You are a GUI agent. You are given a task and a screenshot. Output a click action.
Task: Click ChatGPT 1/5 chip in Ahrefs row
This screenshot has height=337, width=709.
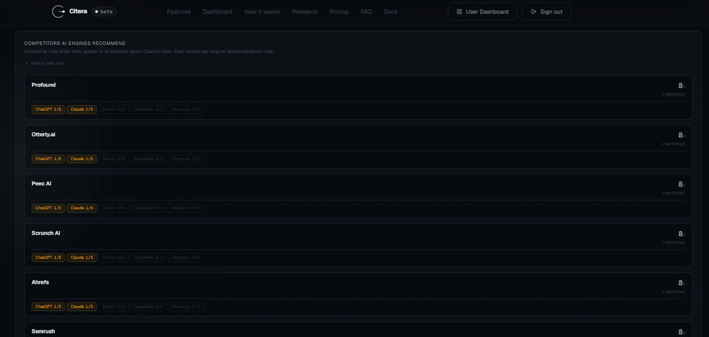[x=48, y=307]
